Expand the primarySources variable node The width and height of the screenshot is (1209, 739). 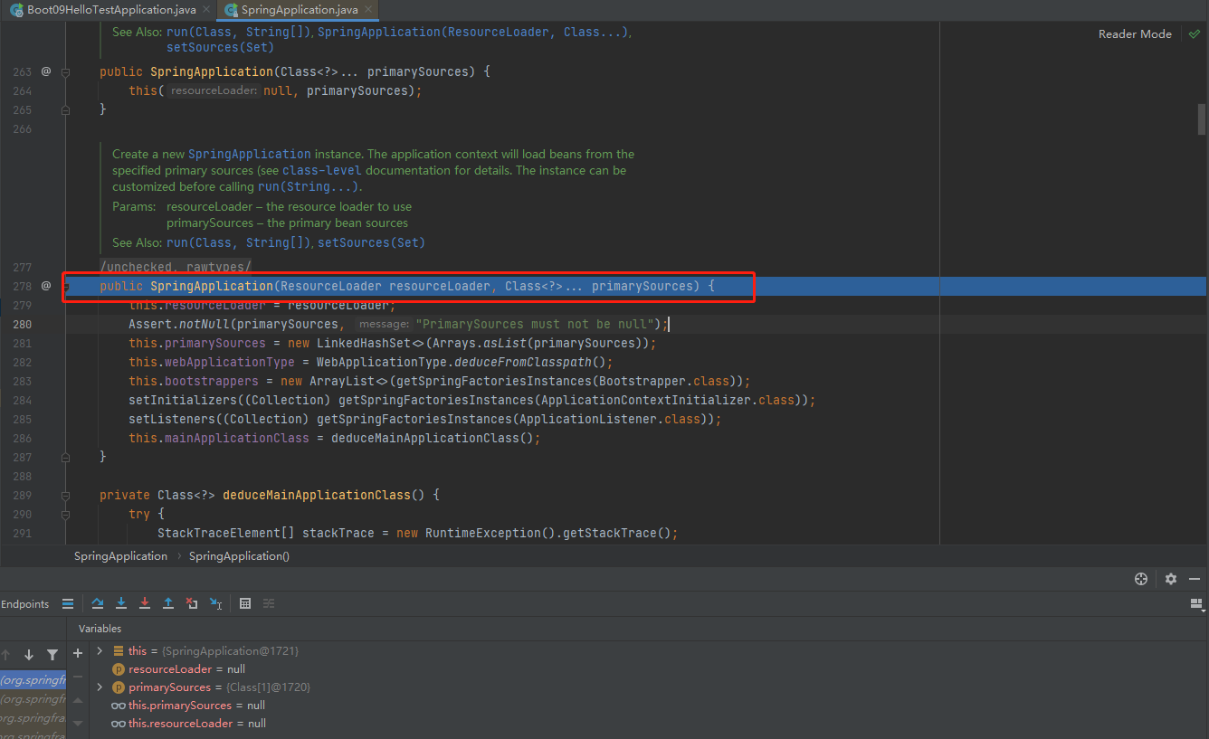click(x=100, y=687)
